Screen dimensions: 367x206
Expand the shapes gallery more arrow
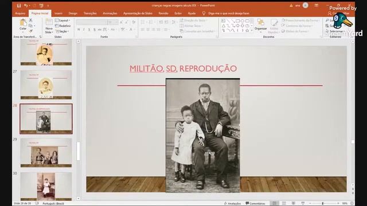pos(252,30)
